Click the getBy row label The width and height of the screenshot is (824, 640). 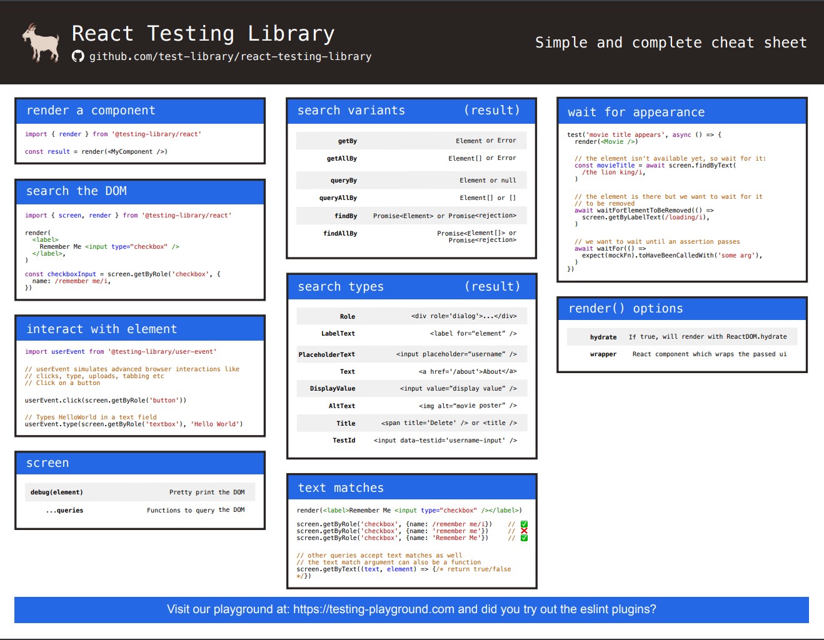point(347,141)
